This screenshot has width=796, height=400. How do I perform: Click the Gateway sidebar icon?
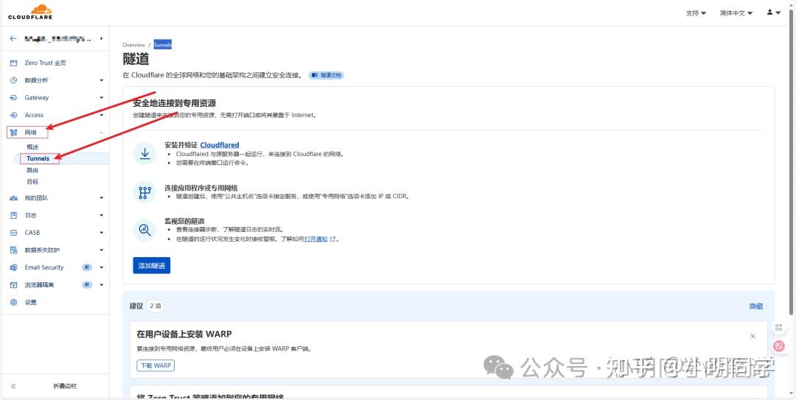tap(14, 97)
